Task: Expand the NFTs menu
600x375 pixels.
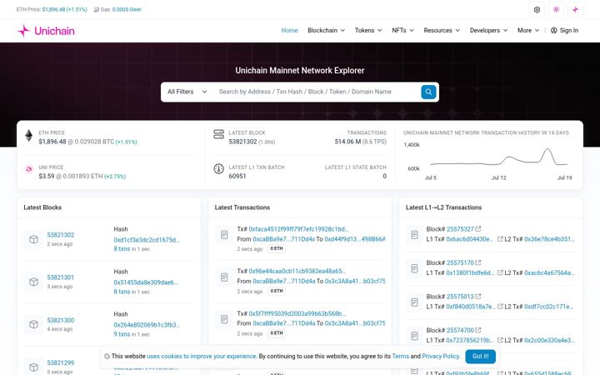Action: coord(402,30)
